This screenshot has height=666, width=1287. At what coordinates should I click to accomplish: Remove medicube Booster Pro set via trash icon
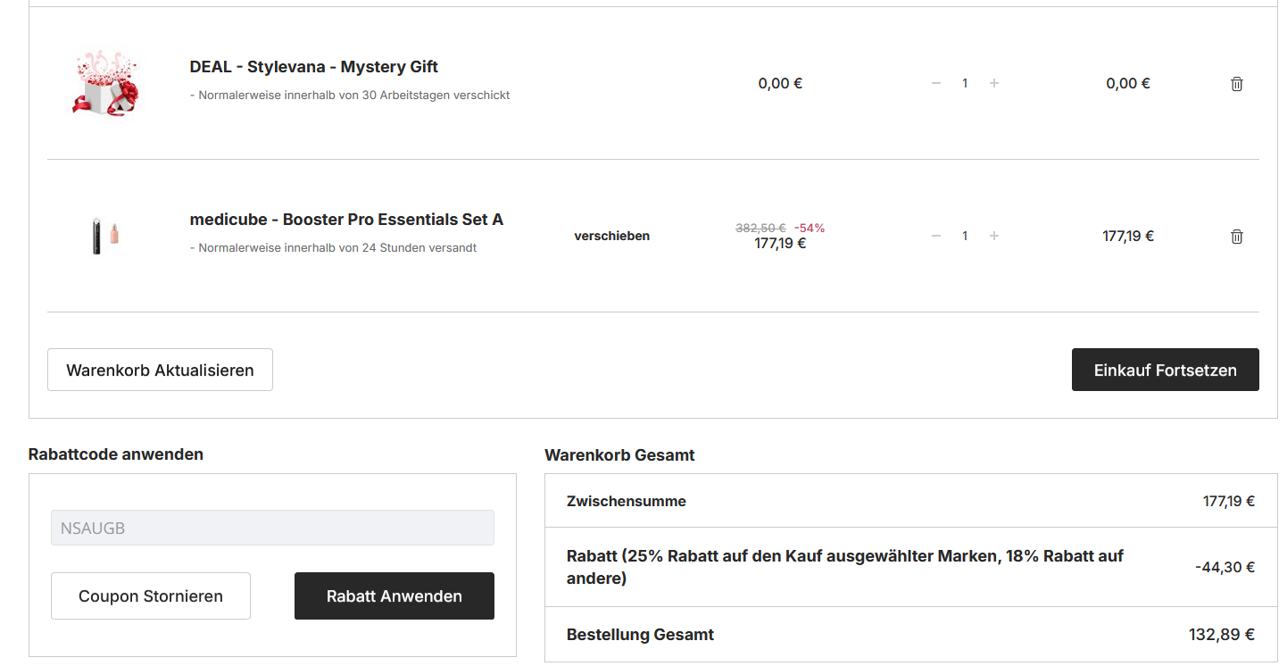click(1237, 237)
